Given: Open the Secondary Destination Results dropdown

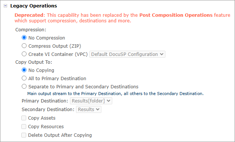Looking at the screenshot, I should [89, 110].
